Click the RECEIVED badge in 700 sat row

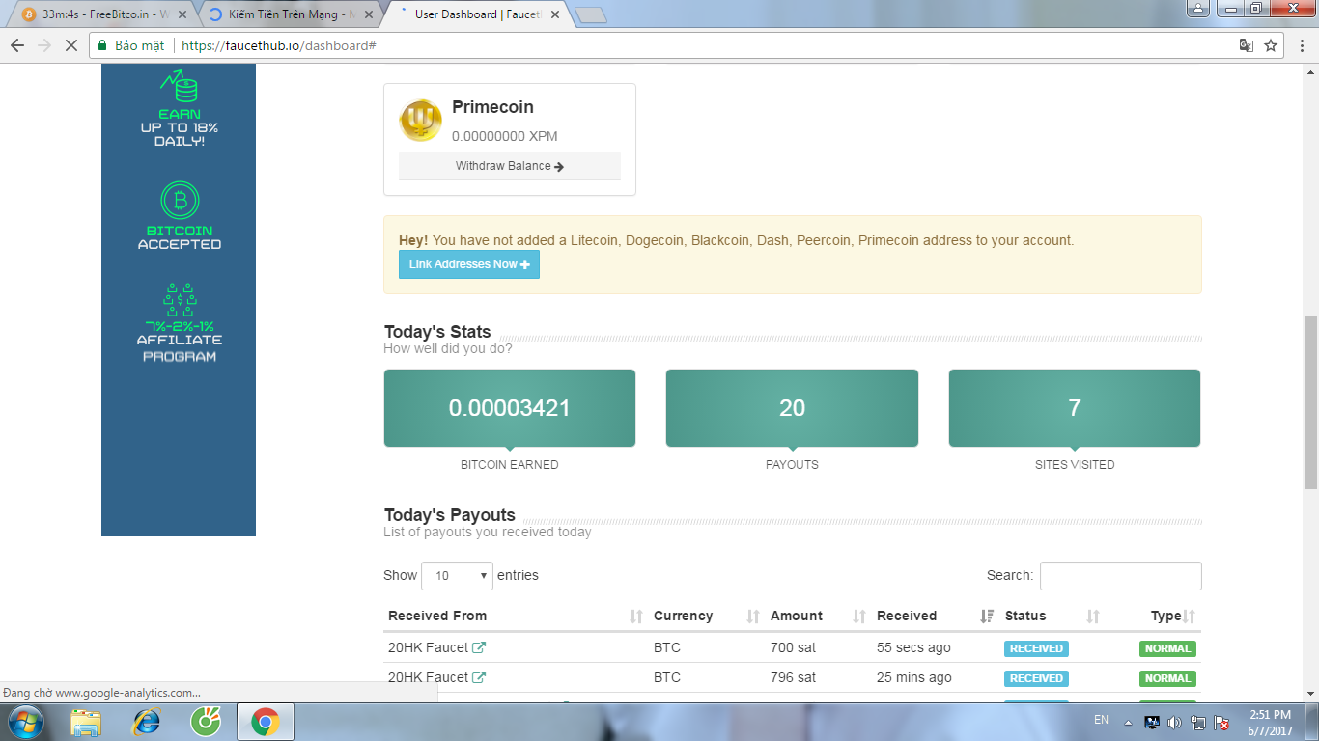tap(1037, 648)
